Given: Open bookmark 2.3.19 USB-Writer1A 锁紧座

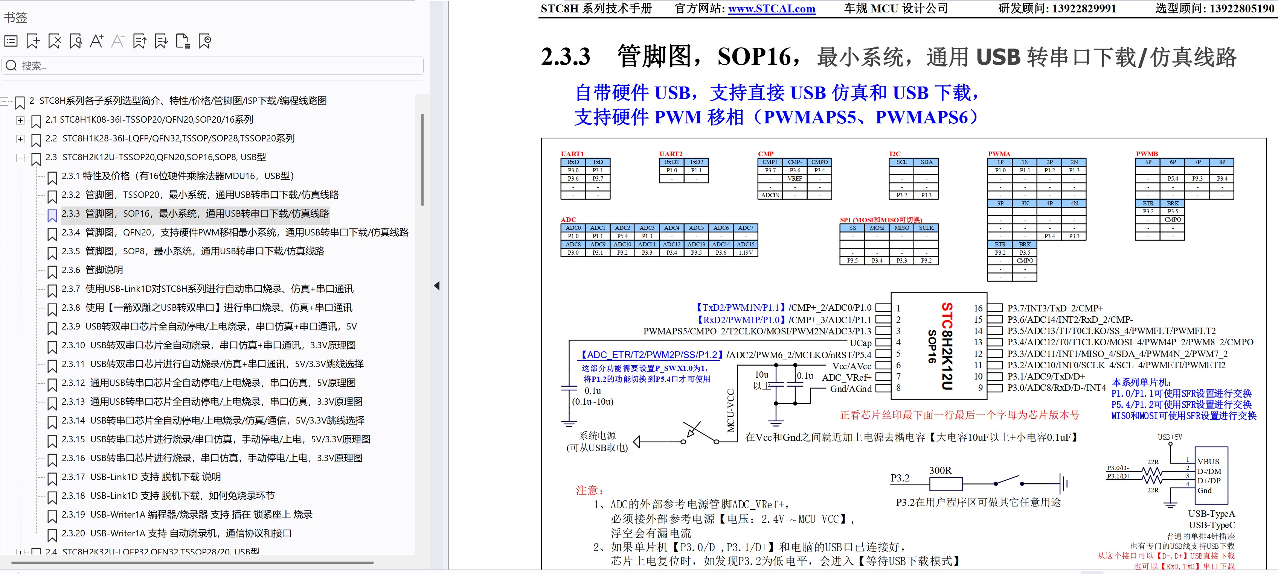Looking at the screenshot, I should tap(187, 515).
